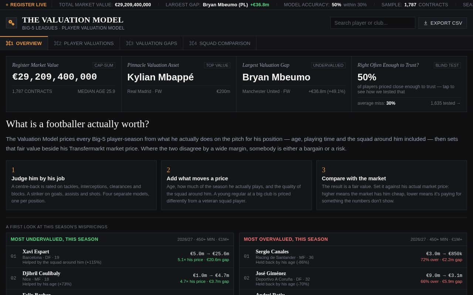Click the '4.7× his price · €3.7m gap' label
The height and width of the screenshot is (295, 473).
204,281
